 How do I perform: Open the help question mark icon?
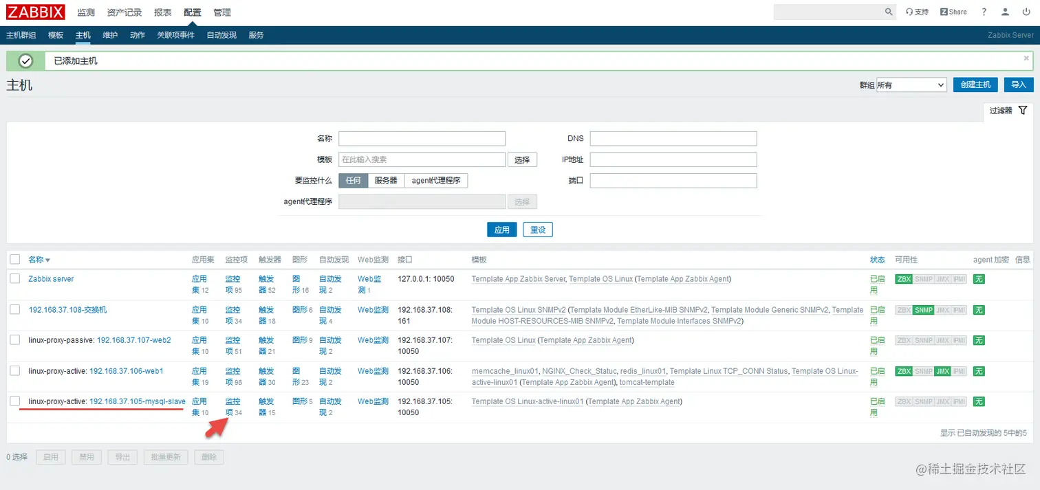tap(984, 12)
